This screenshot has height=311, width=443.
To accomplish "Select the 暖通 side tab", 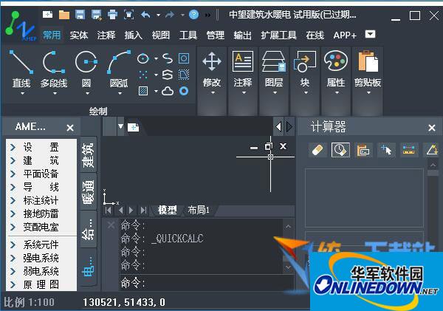I will tap(88, 192).
